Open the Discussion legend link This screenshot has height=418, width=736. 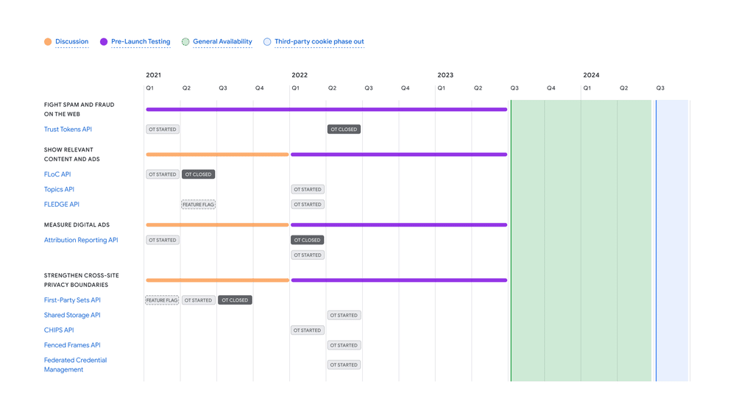click(71, 42)
